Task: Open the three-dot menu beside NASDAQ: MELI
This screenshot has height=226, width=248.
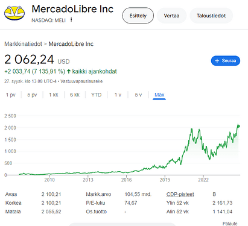Action: (71, 20)
